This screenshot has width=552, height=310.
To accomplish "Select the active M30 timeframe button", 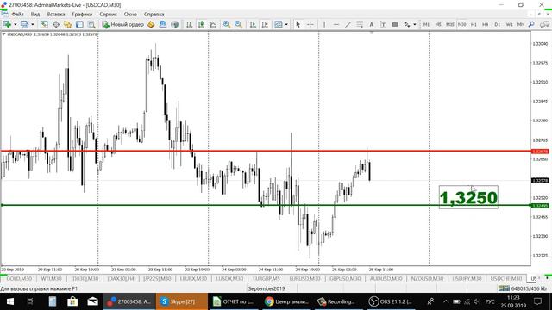I will click(x=462, y=24).
